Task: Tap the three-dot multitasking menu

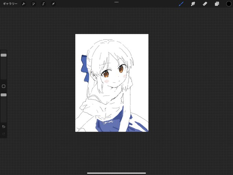Action: click(x=116, y=2)
